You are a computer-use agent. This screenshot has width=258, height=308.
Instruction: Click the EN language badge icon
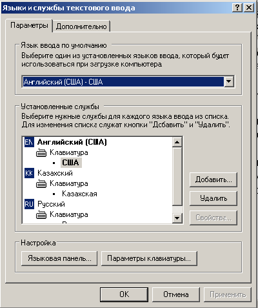pyautogui.click(x=29, y=142)
